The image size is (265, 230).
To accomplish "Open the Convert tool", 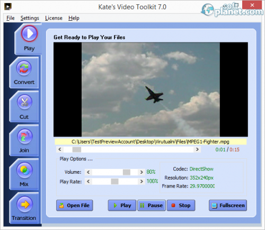I will (x=24, y=73).
